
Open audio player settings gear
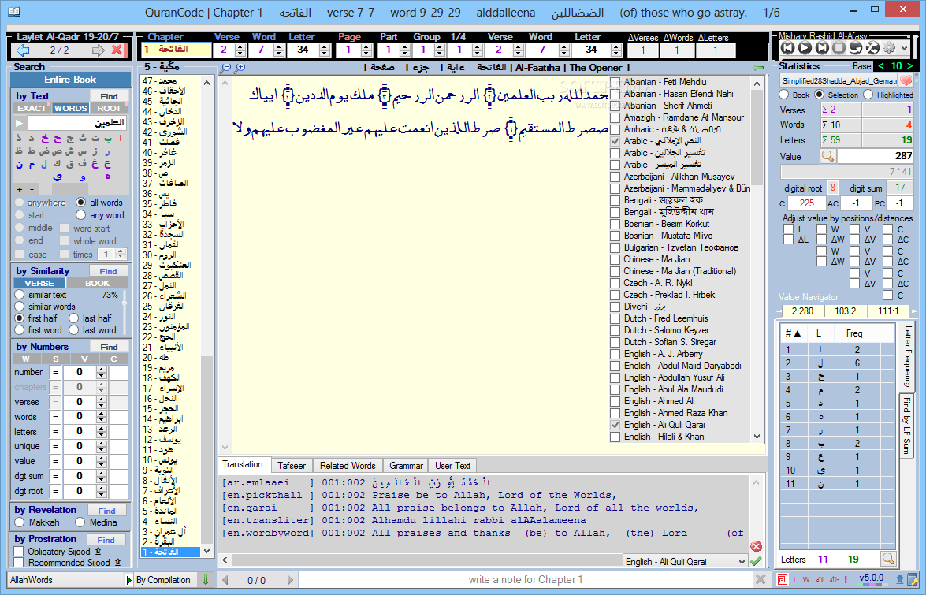(x=889, y=48)
